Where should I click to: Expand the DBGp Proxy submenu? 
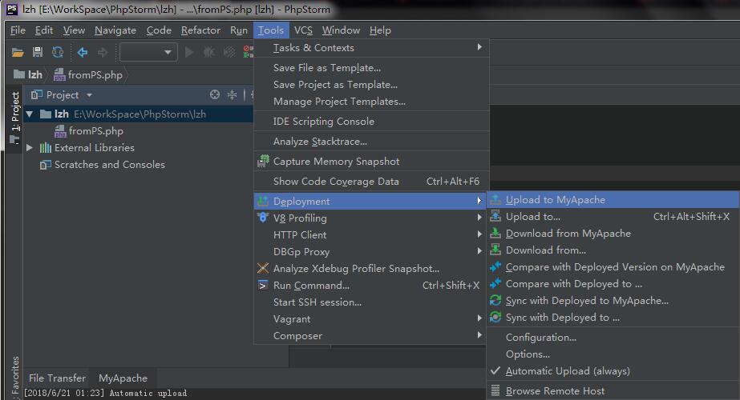pos(371,251)
